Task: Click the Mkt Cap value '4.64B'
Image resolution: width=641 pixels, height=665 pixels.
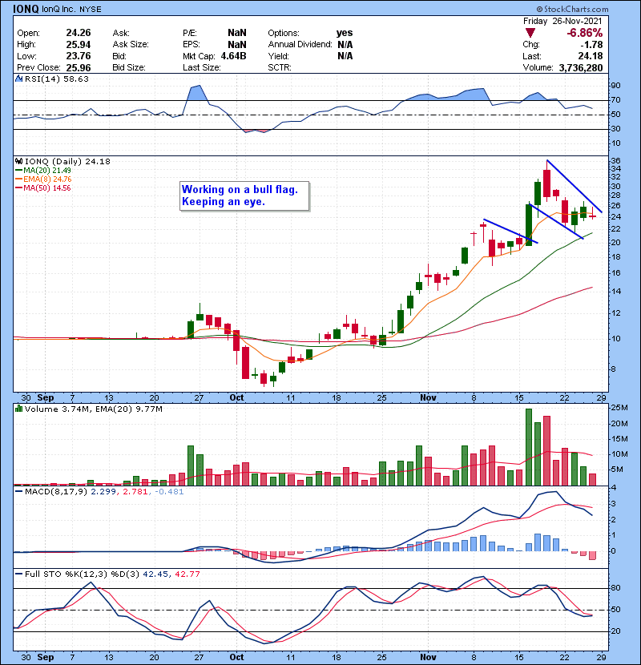Action: (x=234, y=56)
